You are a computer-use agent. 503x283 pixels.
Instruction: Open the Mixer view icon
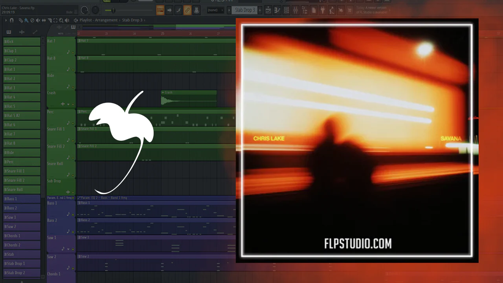point(296,10)
